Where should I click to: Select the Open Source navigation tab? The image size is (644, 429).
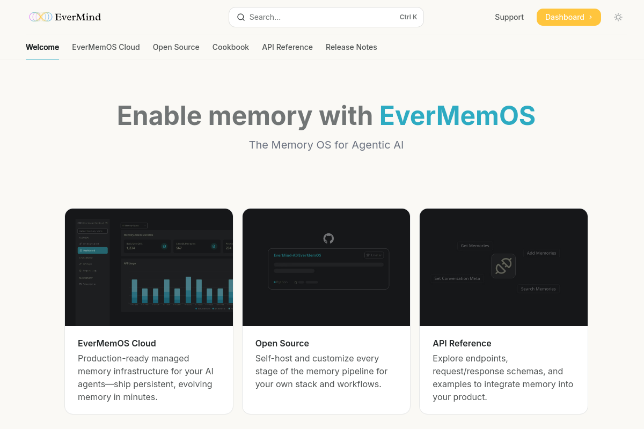(x=176, y=47)
